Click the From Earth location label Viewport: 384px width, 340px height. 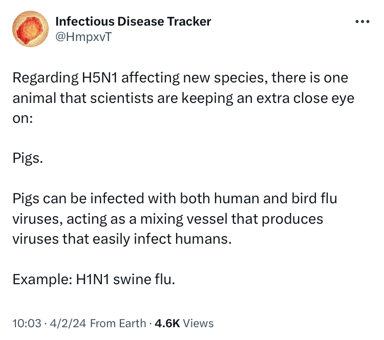[x=118, y=323]
